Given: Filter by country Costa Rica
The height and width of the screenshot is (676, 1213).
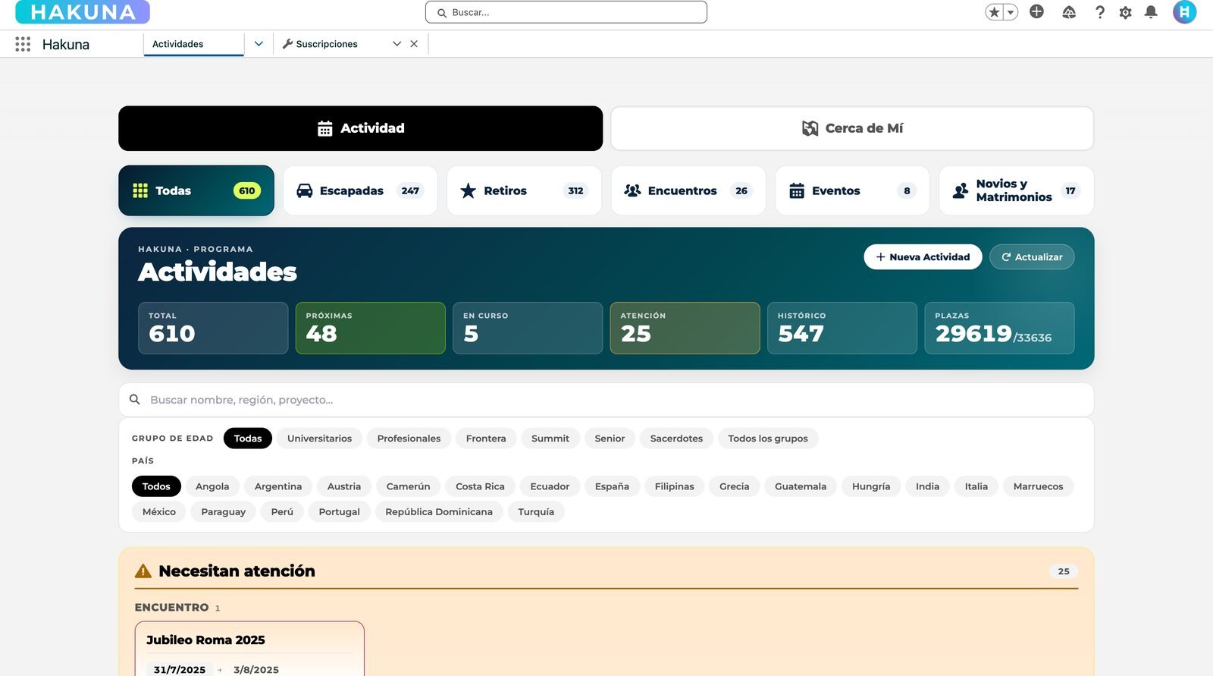Looking at the screenshot, I should pyautogui.click(x=480, y=486).
